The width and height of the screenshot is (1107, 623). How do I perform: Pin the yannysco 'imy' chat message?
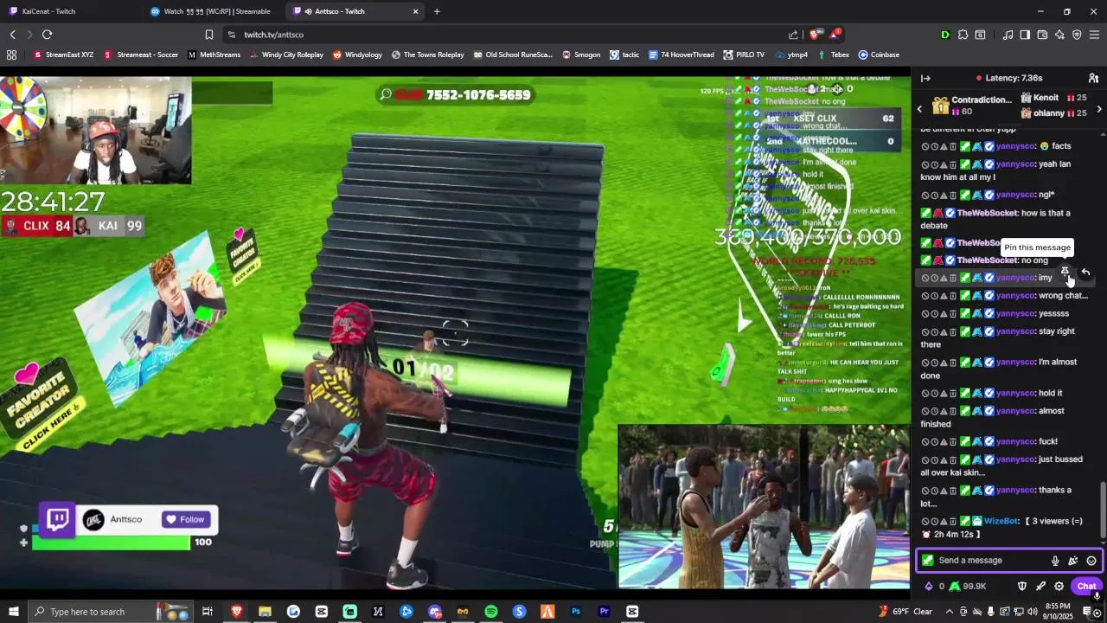coord(1065,272)
